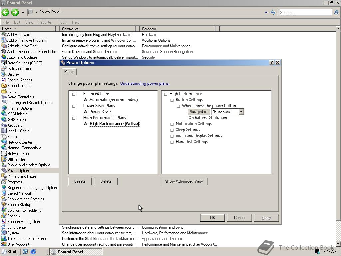Click Show Advanced View button
The height and width of the screenshot is (256, 341).
[x=184, y=181]
